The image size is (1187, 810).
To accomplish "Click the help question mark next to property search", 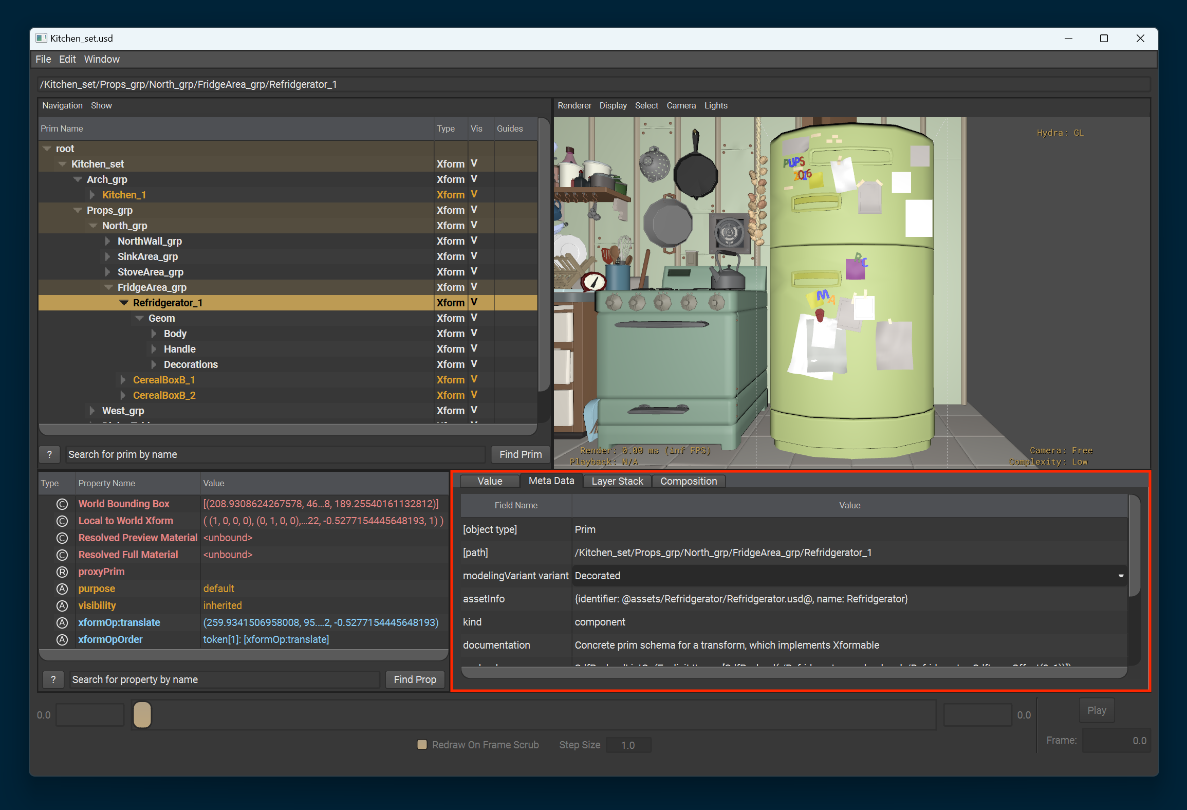I will 53,679.
